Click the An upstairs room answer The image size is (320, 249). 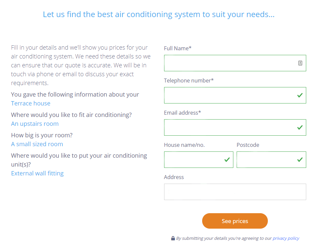click(35, 124)
